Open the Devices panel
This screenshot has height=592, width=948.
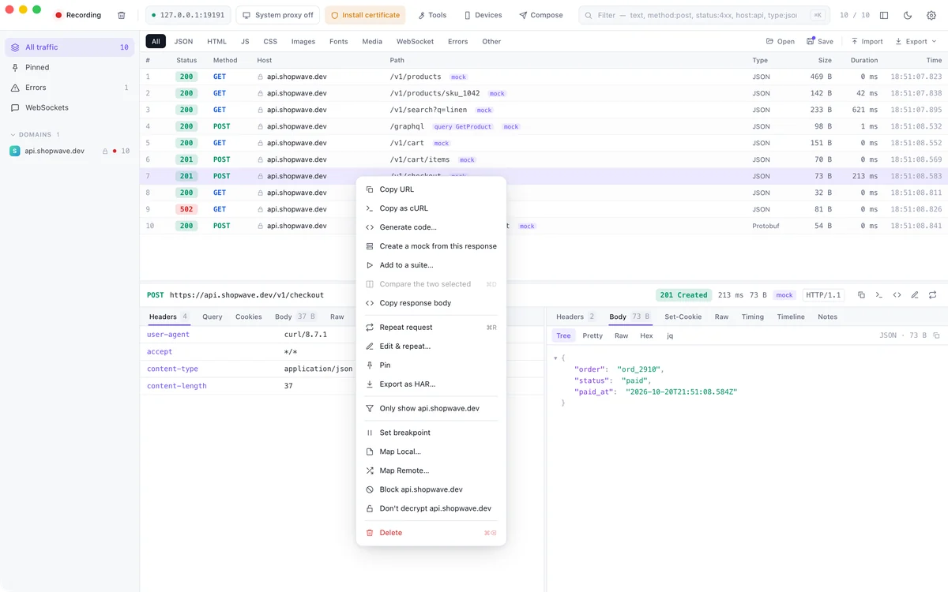pos(483,15)
